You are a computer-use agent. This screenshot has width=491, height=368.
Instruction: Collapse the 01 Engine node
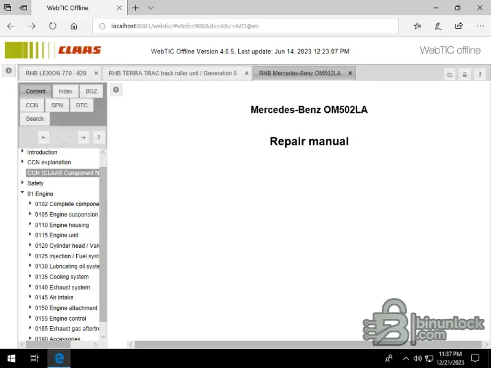23,193
